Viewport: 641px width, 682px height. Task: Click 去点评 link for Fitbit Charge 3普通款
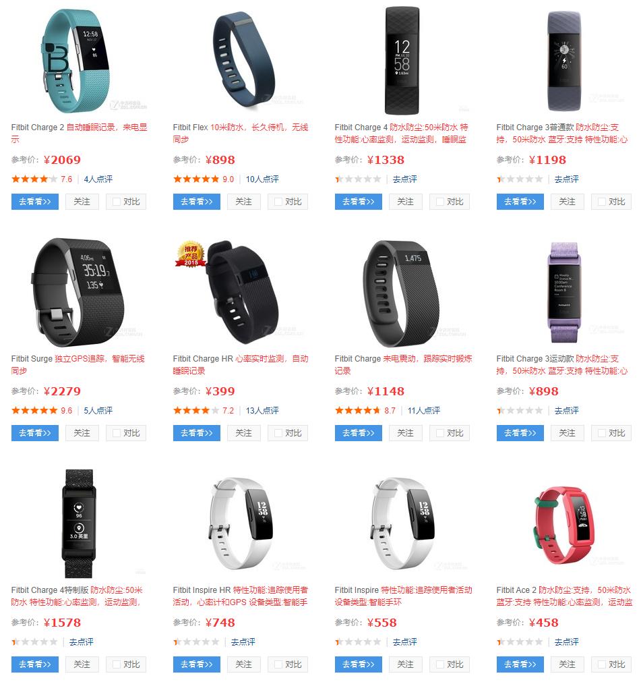[x=567, y=179]
